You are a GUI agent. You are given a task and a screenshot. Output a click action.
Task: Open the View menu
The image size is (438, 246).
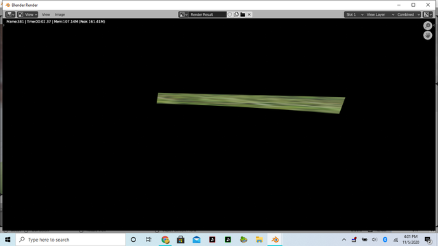pyautogui.click(x=46, y=14)
